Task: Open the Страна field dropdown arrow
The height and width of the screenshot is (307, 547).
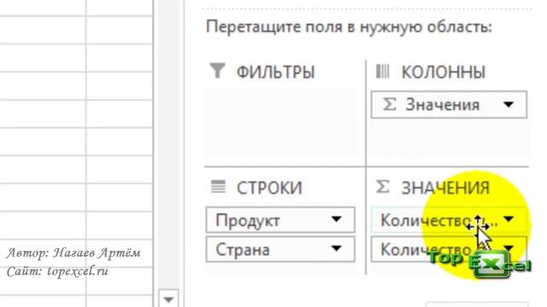Action: click(336, 248)
